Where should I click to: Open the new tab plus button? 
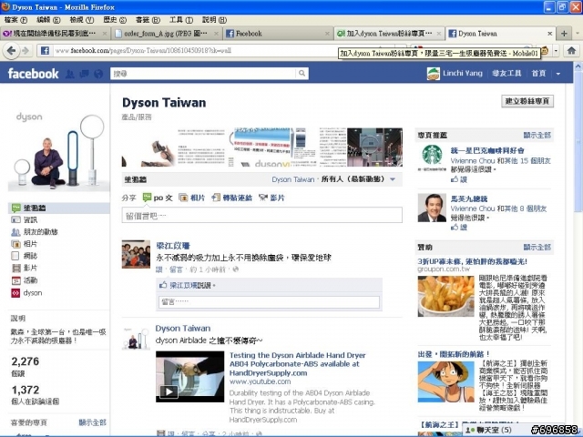pos(564,34)
